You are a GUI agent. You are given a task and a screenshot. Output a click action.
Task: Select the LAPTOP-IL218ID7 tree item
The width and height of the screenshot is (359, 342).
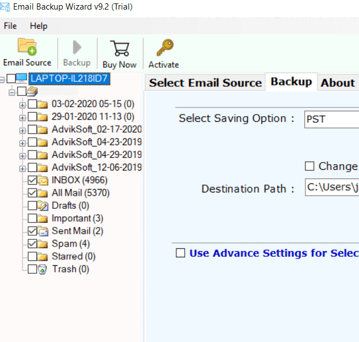tap(69, 79)
